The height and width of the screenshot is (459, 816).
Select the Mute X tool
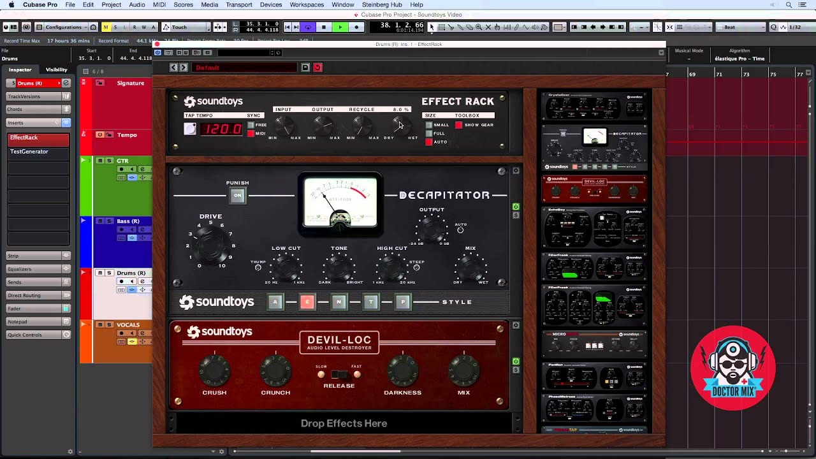pyautogui.click(x=488, y=27)
